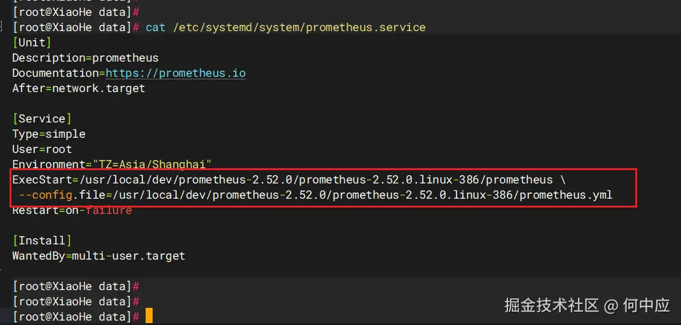This screenshot has height=325, width=681.
Task: Click the cat command in the prompt
Action: (155, 27)
